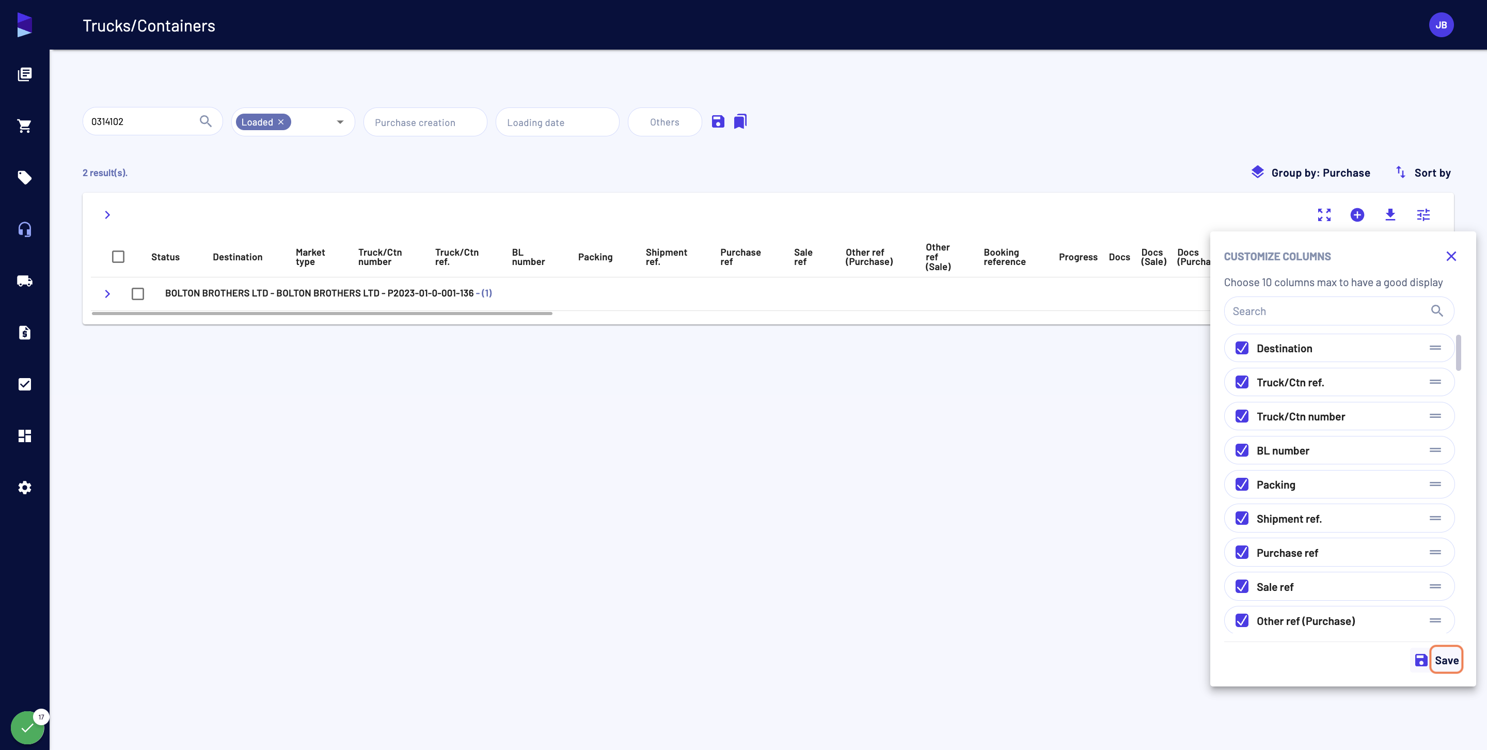Click the Others filter button
The width and height of the screenshot is (1487, 750).
[665, 122]
